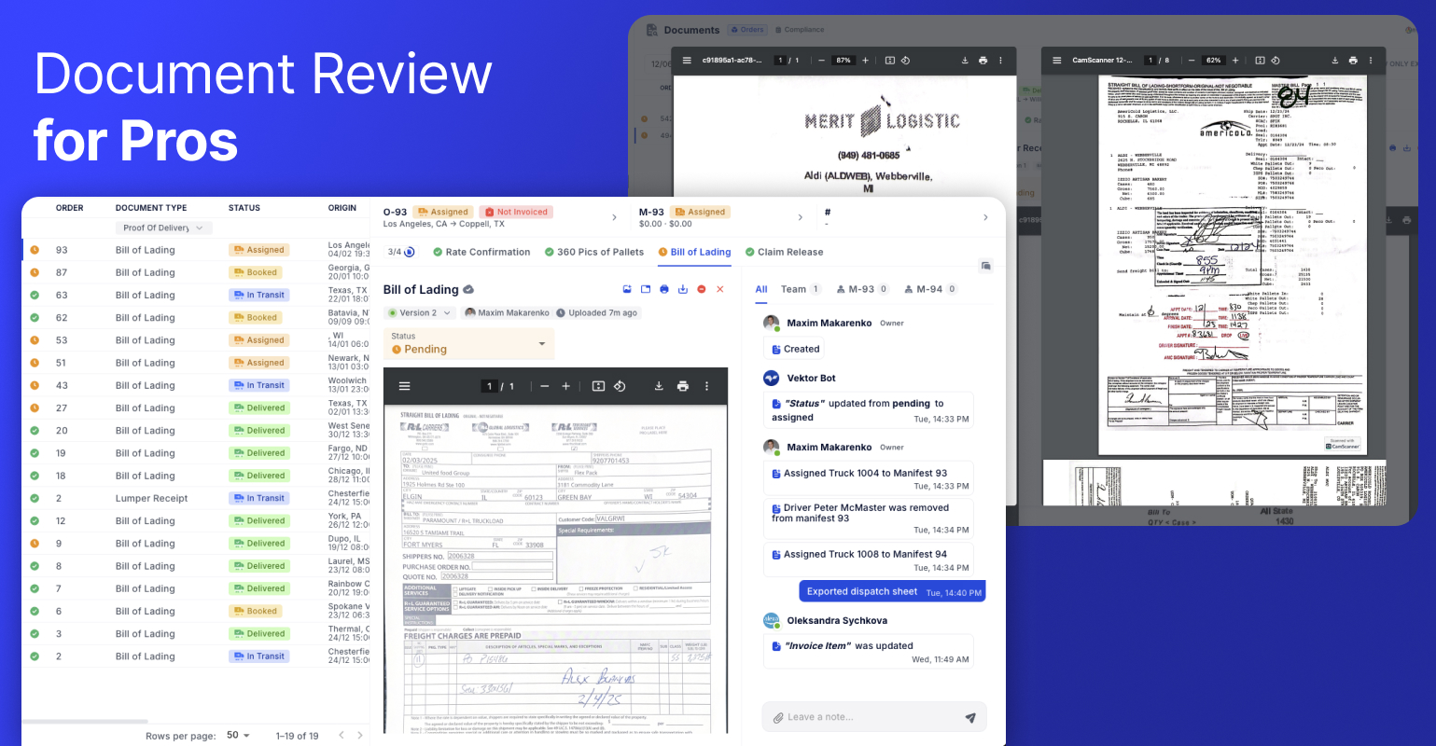Change rows per page from 50
Viewport: 1436px width, 746px height.
238,736
